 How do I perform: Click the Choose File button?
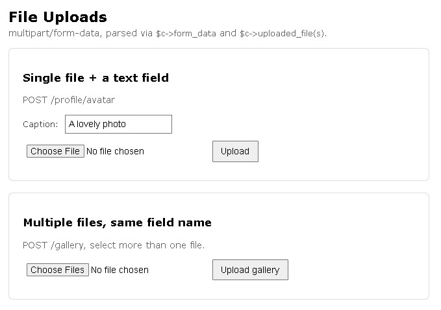click(x=55, y=151)
